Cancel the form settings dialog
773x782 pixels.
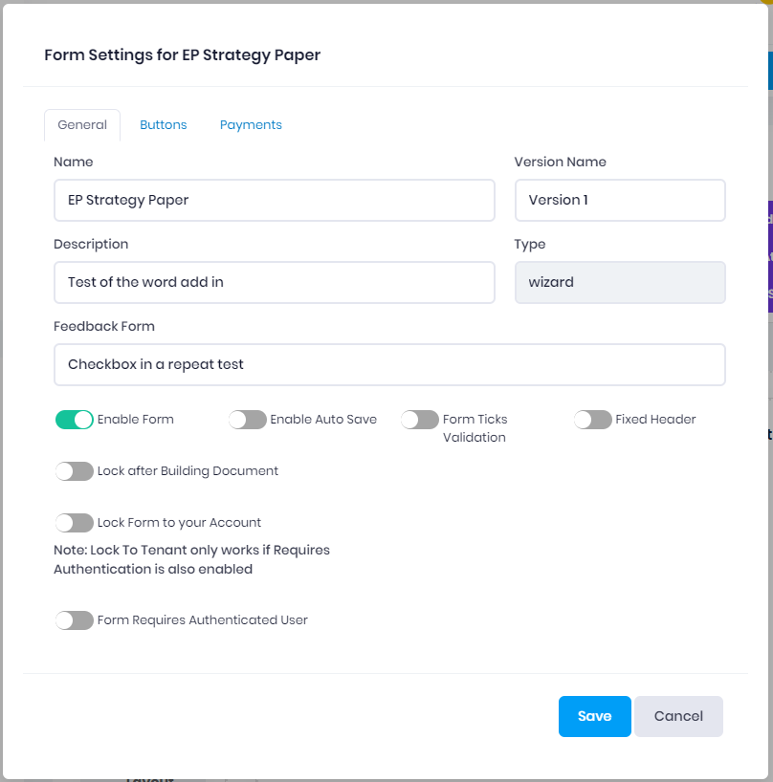(678, 717)
